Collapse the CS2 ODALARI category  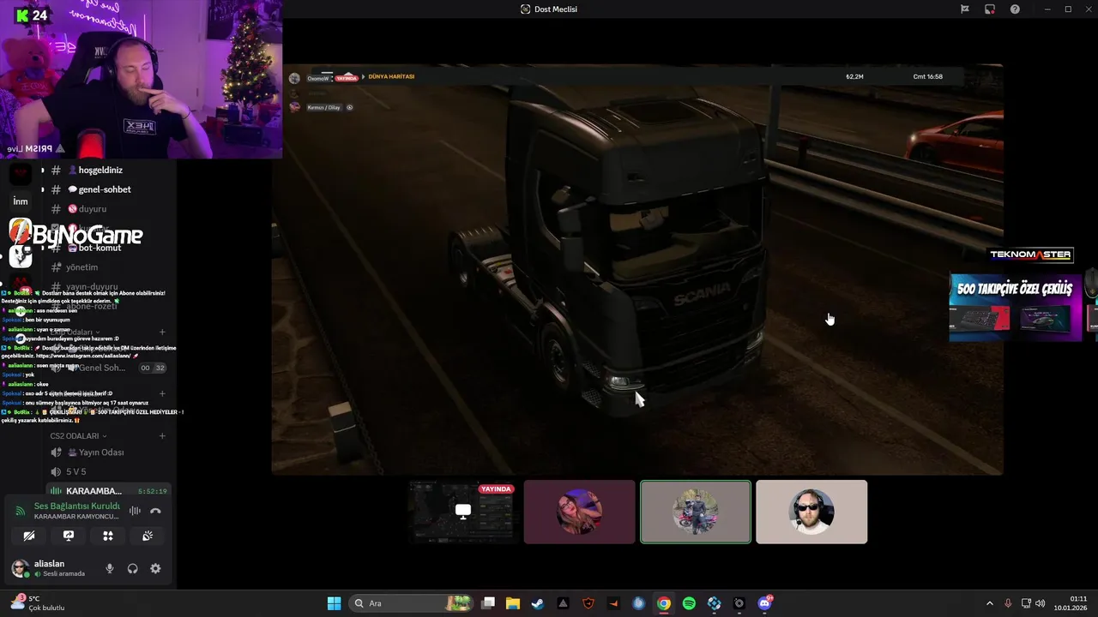tap(78, 435)
